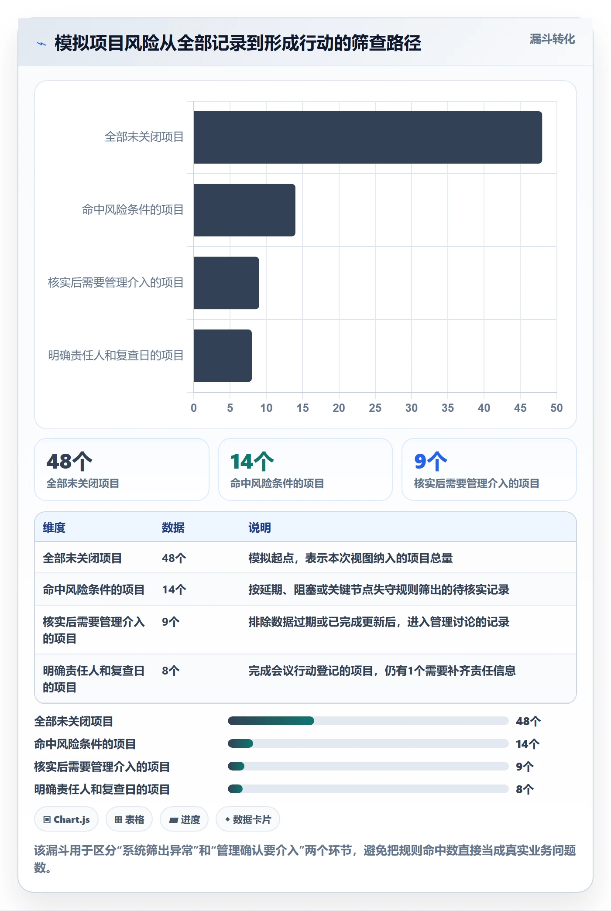Click table value 8个
The image size is (611, 911).
click(x=171, y=671)
